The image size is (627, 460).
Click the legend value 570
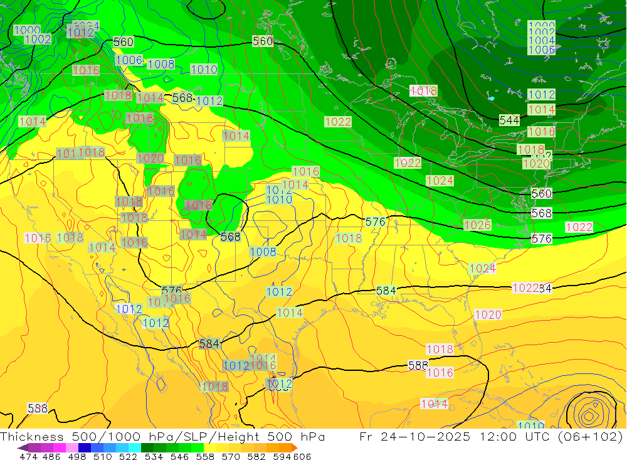231,456
